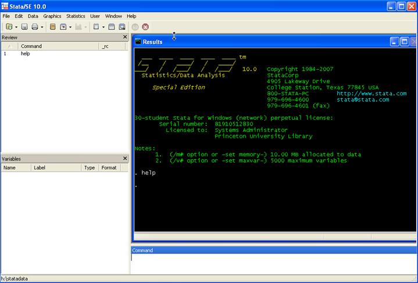Click the Print results printer icon
This screenshot has height=283, width=418.
point(34,27)
